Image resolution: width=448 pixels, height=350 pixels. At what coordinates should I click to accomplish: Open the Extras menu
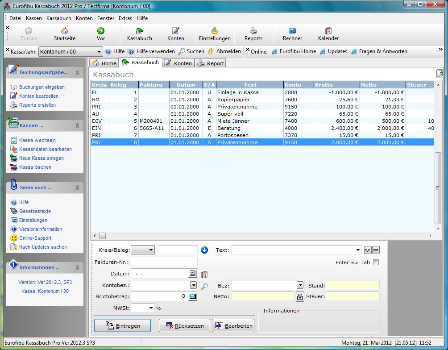125,18
